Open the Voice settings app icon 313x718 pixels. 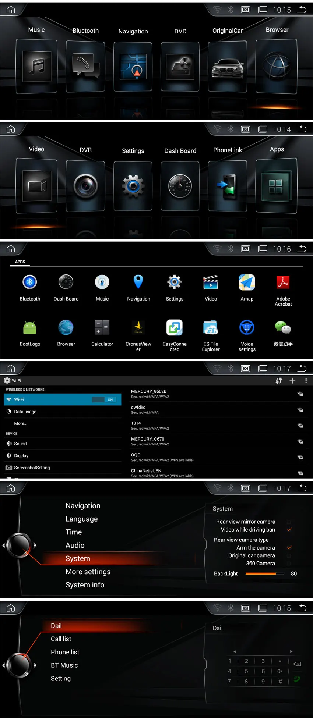(x=247, y=327)
